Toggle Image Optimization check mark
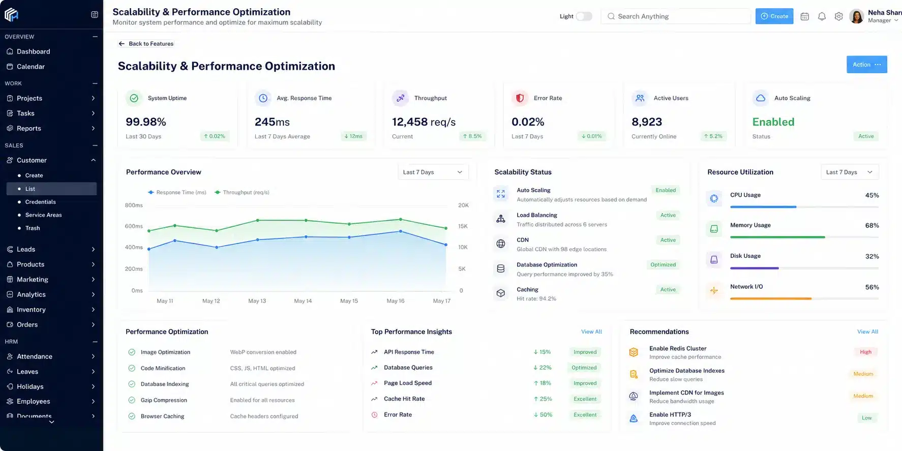 pos(132,352)
